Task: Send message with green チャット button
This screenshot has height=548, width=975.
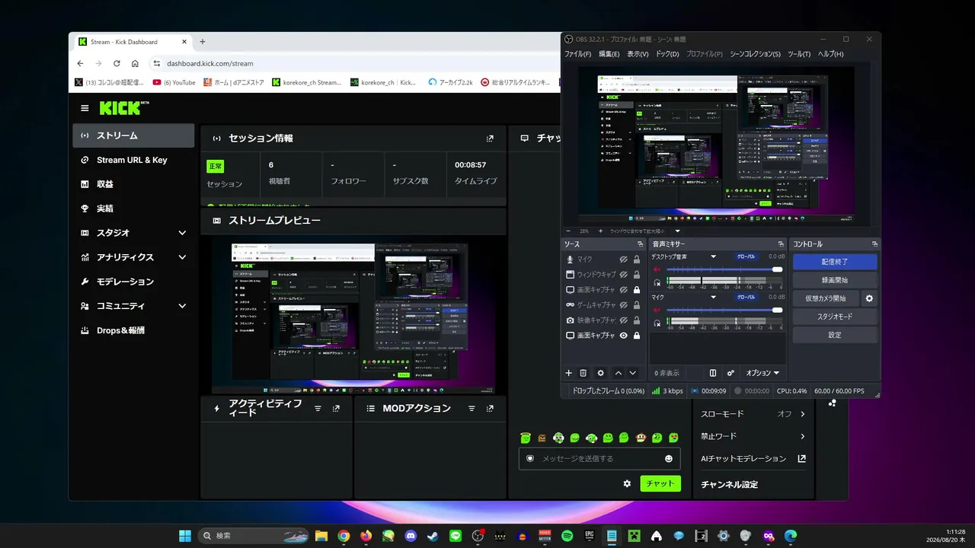Action: [x=660, y=483]
